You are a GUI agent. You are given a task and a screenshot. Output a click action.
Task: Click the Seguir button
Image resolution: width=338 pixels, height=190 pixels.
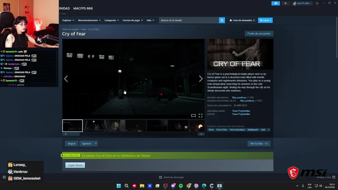(x=72, y=144)
